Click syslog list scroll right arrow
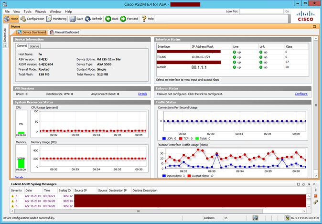 [x=304, y=211]
